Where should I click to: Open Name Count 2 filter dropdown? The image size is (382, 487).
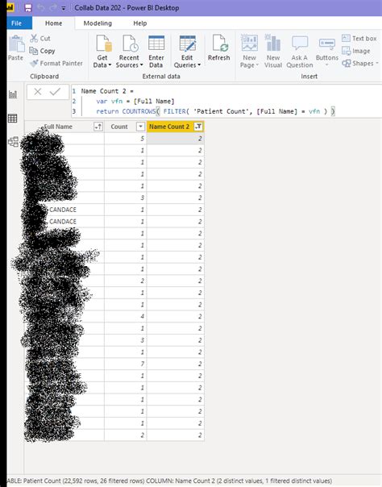pos(198,127)
